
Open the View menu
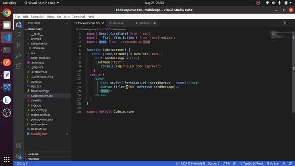51,17
